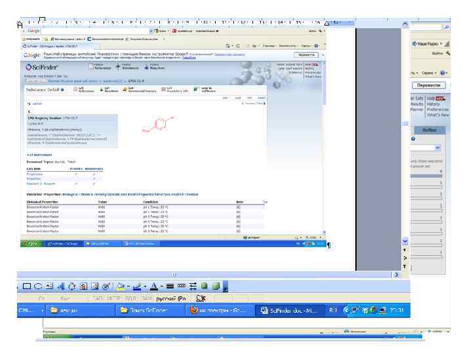
Task: Apply the Shadow Style effect
Action: pyautogui.click(x=205, y=286)
